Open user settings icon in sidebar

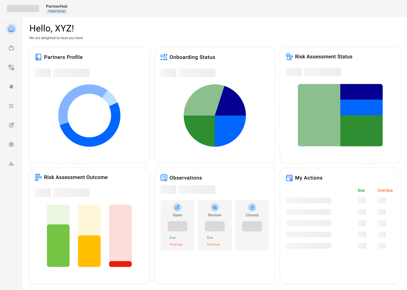11,164
